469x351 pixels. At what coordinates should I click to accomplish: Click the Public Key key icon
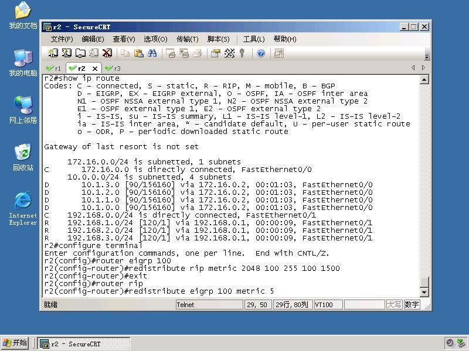(242, 53)
